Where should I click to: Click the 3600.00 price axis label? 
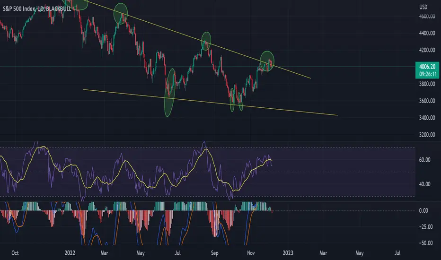tap(427, 101)
